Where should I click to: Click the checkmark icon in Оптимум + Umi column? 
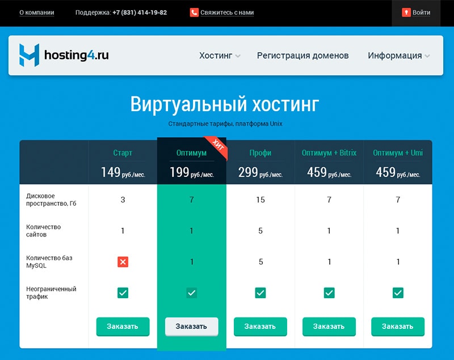[x=398, y=293]
